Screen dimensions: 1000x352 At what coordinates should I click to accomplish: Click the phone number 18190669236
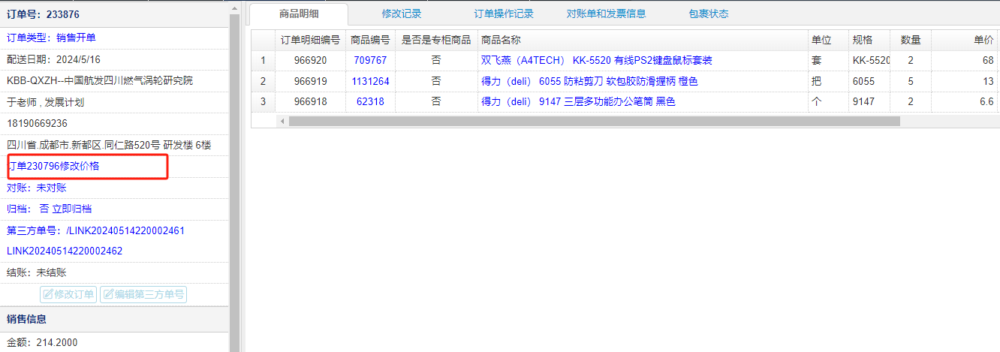tap(37, 123)
